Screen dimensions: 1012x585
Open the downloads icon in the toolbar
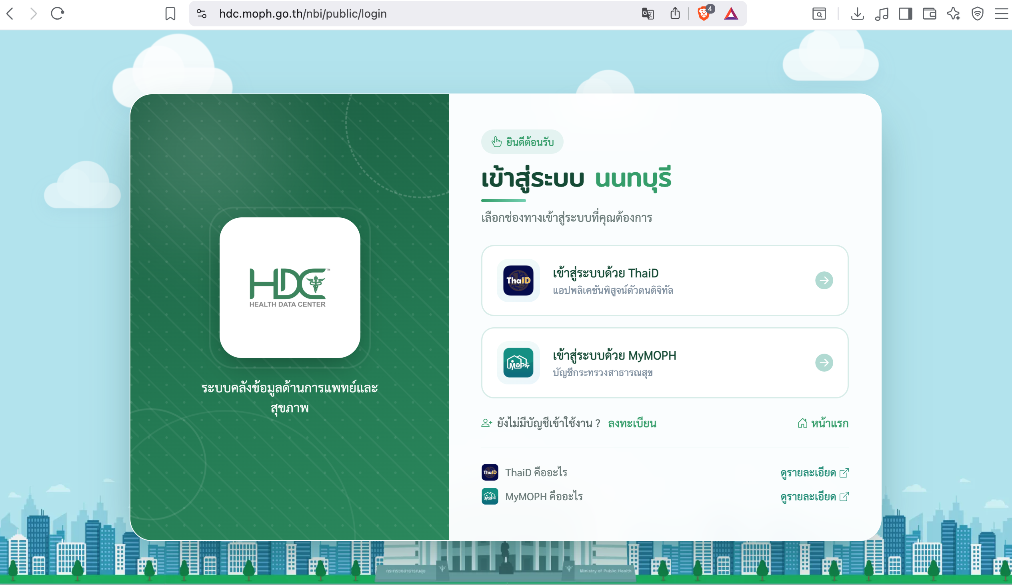[x=857, y=14]
